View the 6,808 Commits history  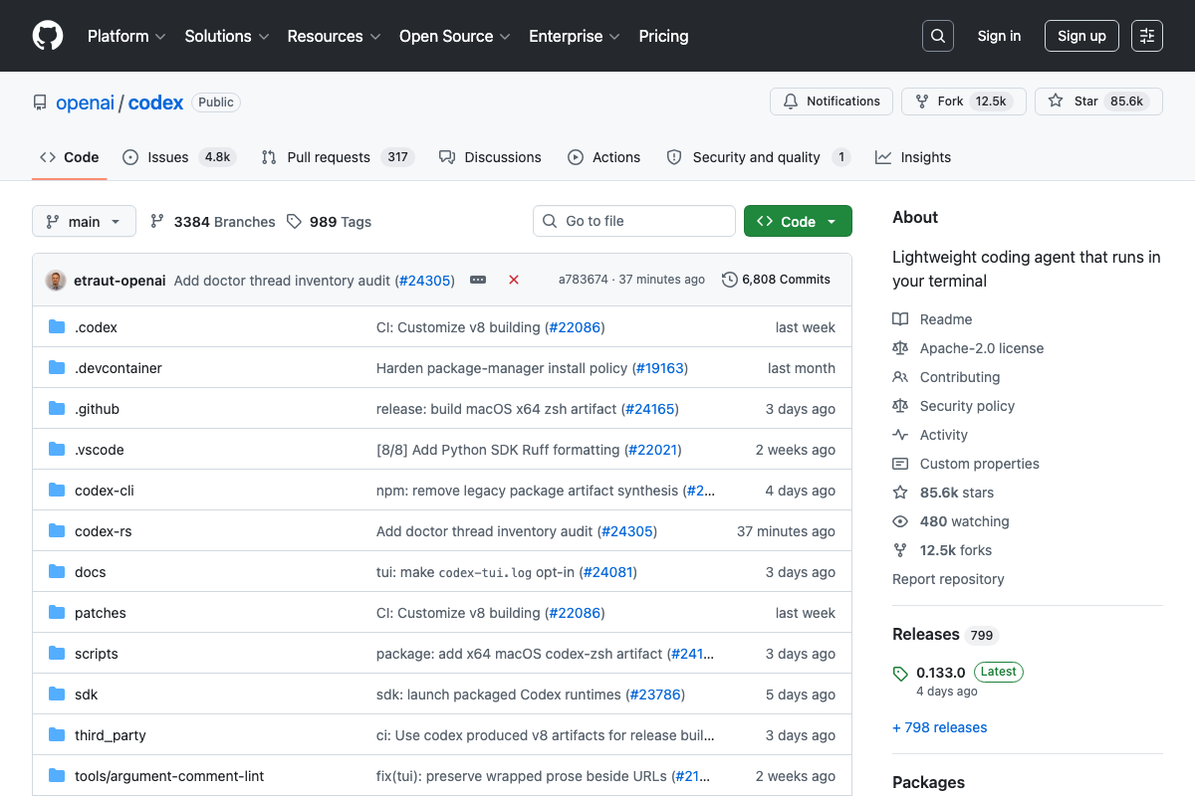click(776, 280)
